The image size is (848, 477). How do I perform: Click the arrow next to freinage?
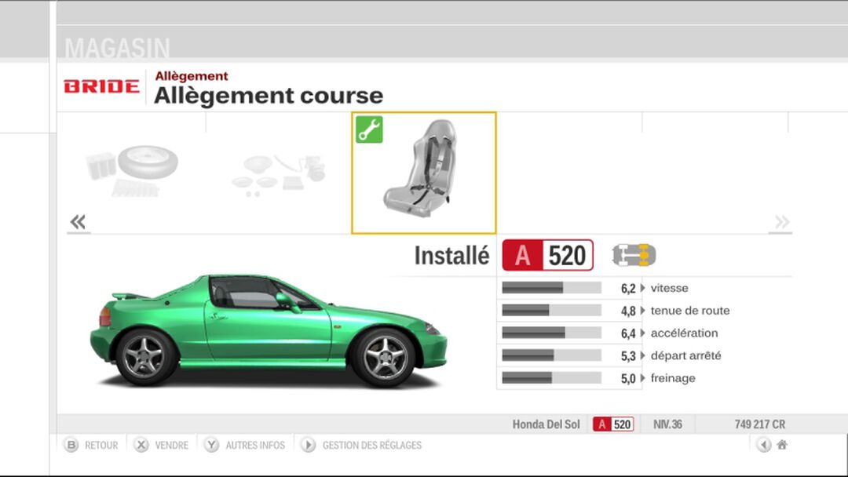642,378
